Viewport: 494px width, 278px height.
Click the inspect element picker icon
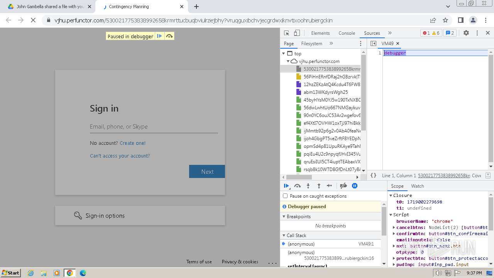pos(286,33)
